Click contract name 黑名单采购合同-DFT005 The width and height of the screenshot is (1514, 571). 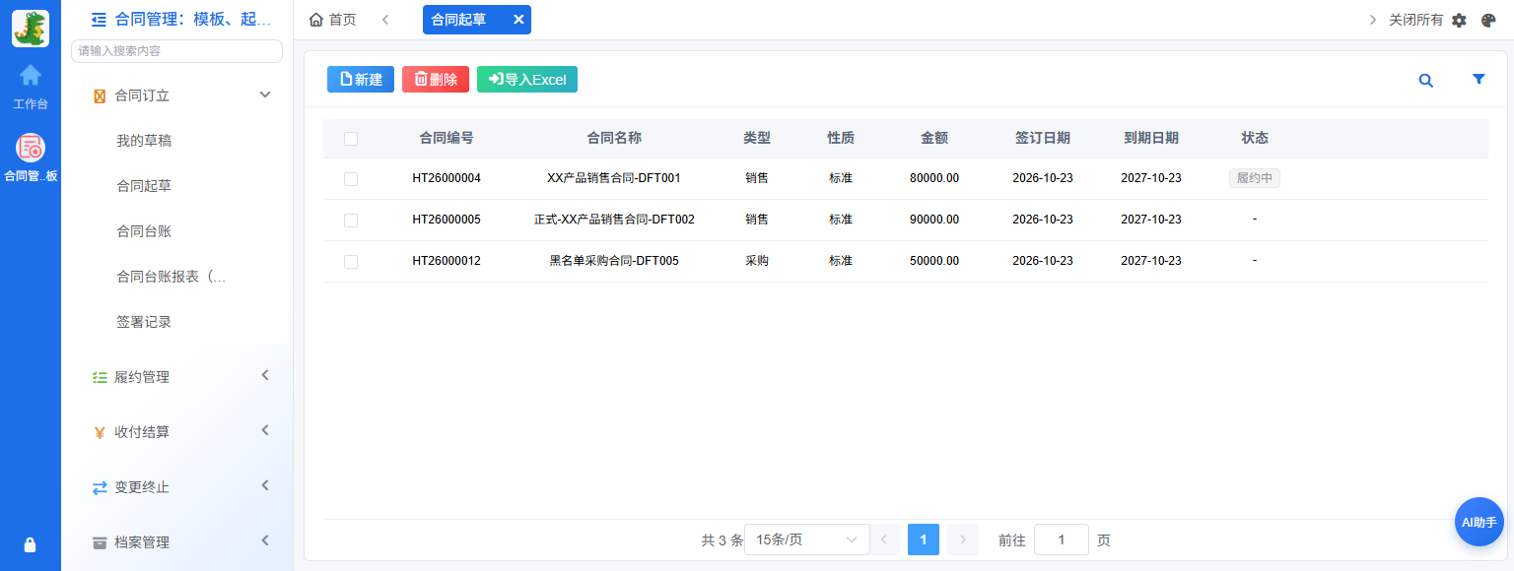pos(614,261)
